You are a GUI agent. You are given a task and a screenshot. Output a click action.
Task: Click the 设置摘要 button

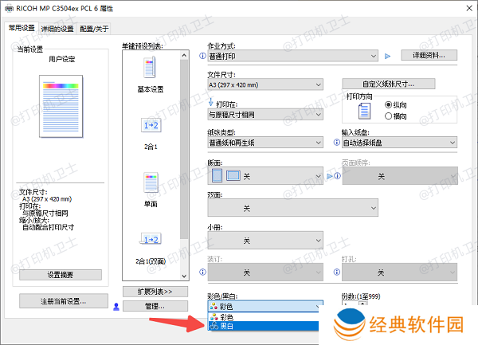click(61, 275)
